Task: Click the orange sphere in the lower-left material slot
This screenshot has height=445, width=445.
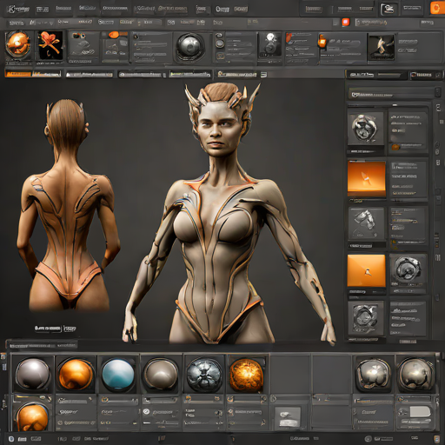Action: coord(32,417)
